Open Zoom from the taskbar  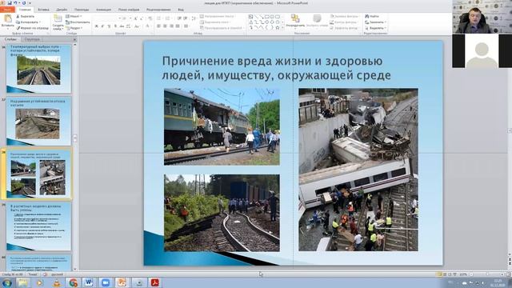(x=106, y=282)
